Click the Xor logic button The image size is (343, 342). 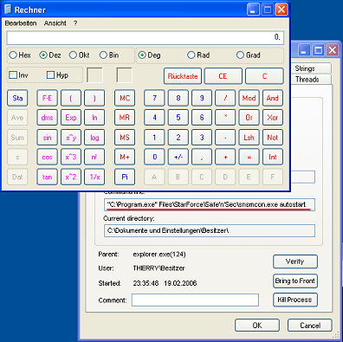click(273, 118)
